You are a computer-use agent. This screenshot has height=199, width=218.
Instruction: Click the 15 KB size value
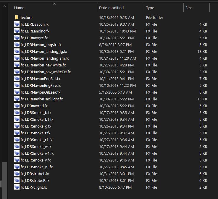tap(202, 99)
